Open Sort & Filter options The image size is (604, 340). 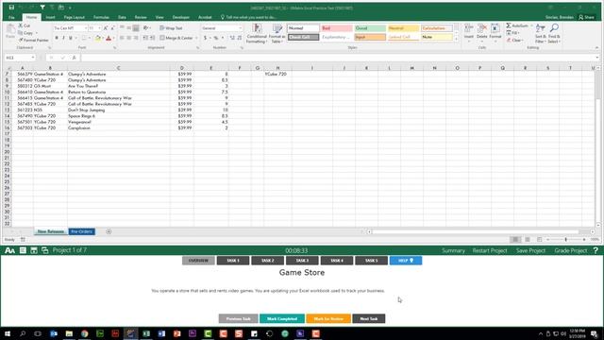click(541, 34)
